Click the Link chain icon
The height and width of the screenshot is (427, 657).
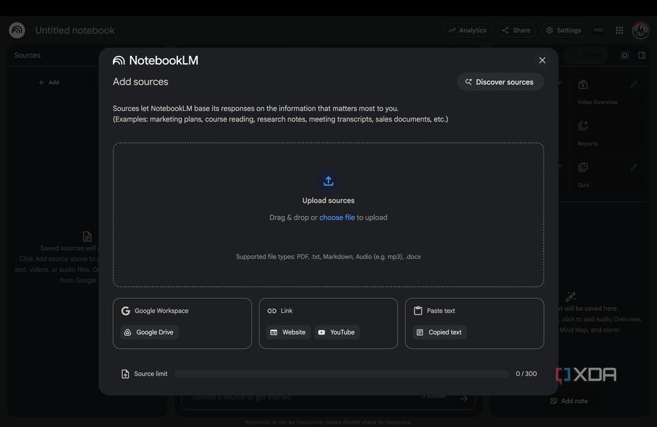click(x=272, y=311)
